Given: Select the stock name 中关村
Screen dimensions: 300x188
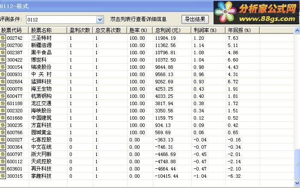Looking at the screenshot, I should (42, 74).
